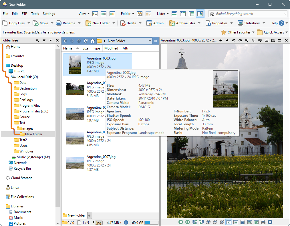Toggle fit-to-window mode in bottom viewer toolbar
The width and height of the screenshot is (290, 226).
[x=229, y=222]
